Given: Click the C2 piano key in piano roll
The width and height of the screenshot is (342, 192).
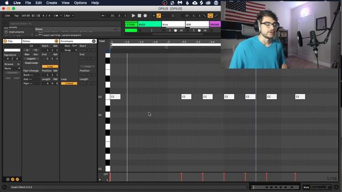Looking at the screenshot, I should coord(108,97).
